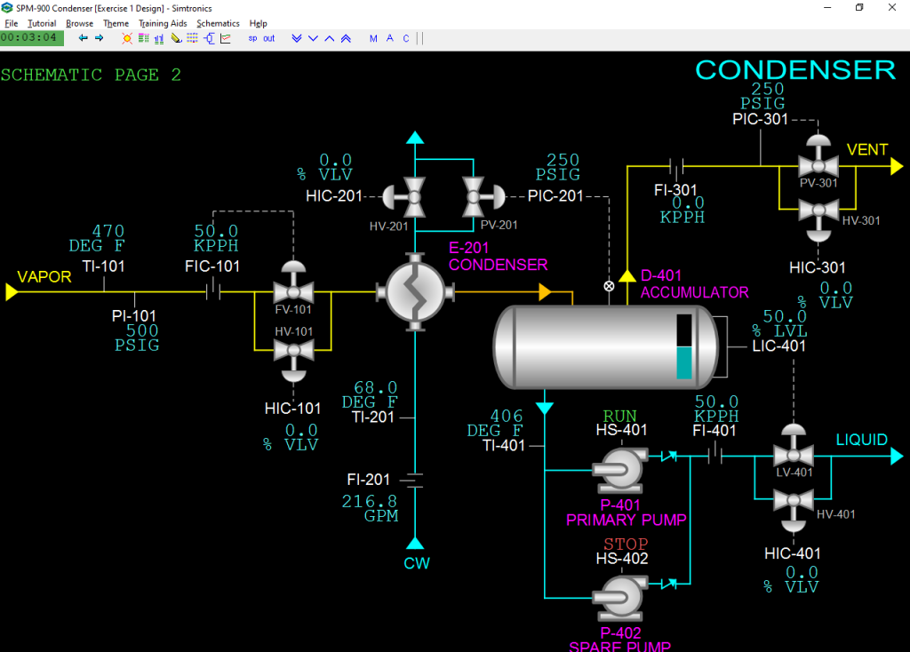Click the 'sp' setpoint toolbar button

pyautogui.click(x=252, y=38)
